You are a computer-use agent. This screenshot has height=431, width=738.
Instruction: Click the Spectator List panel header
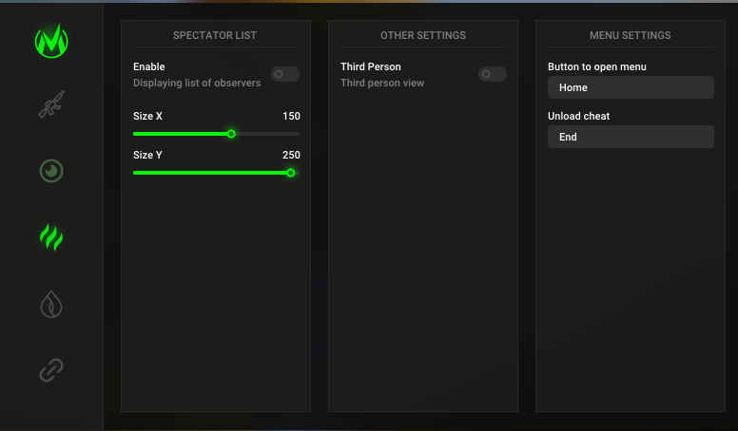(215, 35)
